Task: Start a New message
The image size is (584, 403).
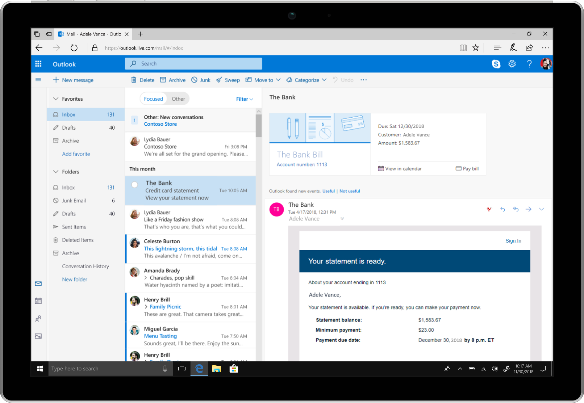Action: 73,80
